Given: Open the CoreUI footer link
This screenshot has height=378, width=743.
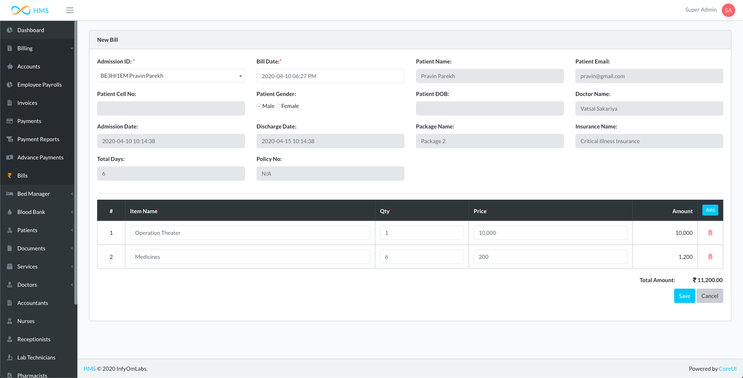Looking at the screenshot, I should (727, 369).
